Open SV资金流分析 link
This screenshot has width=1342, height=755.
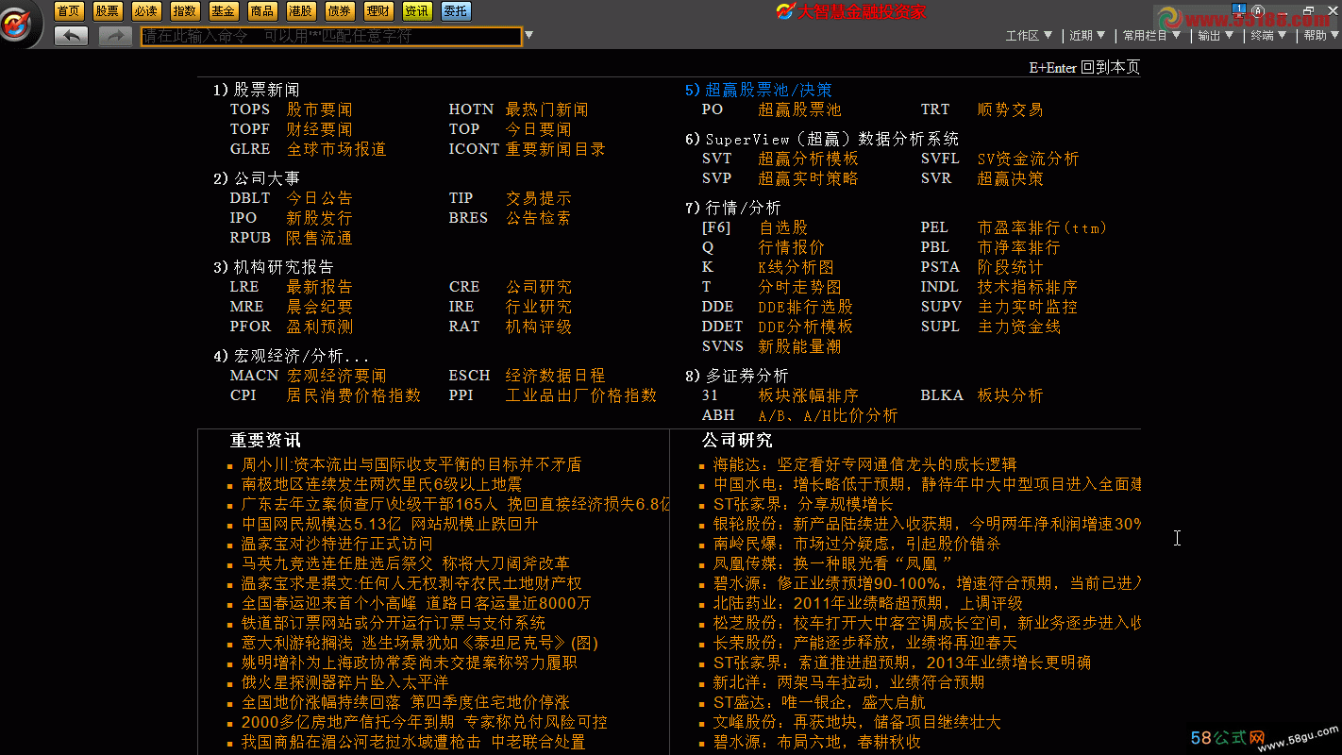click(x=1029, y=159)
